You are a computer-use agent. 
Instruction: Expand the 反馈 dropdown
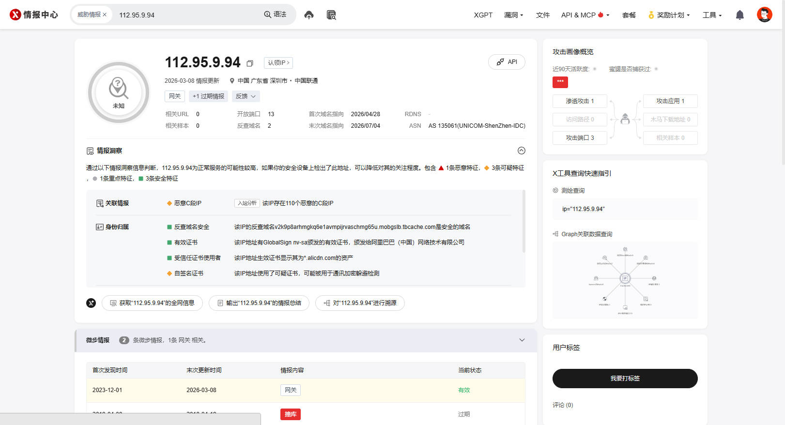246,96
